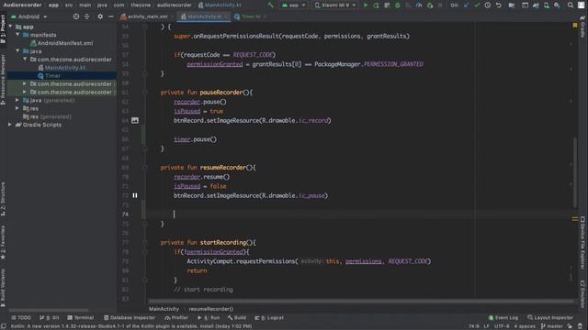Click the Debug app bug icon
This screenshot has width=588, height=330.
(398, 5)
